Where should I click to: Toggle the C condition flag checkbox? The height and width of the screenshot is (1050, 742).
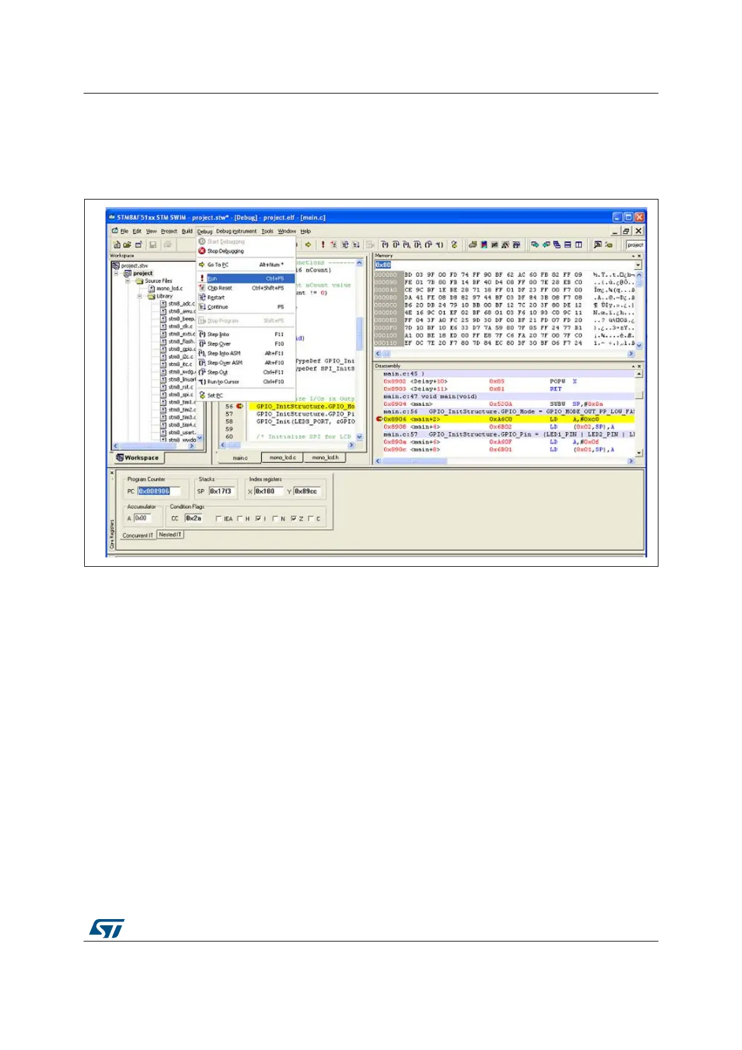pyautogui.click(x=311, y=519)
